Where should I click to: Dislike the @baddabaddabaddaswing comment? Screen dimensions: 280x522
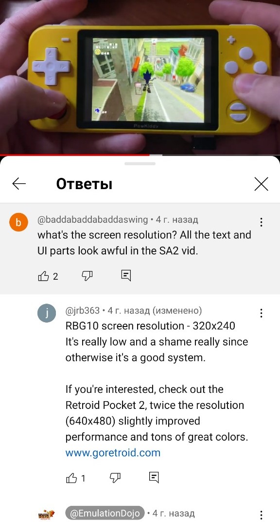87,276
